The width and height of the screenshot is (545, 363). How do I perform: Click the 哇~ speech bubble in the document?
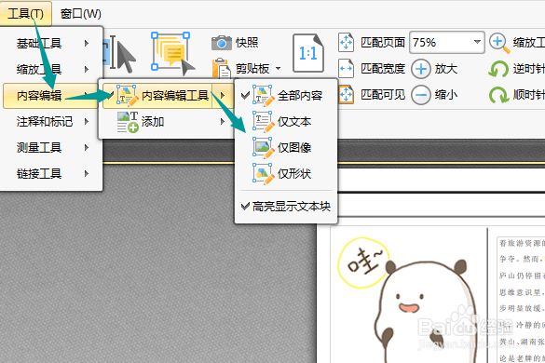coord(364,262)
